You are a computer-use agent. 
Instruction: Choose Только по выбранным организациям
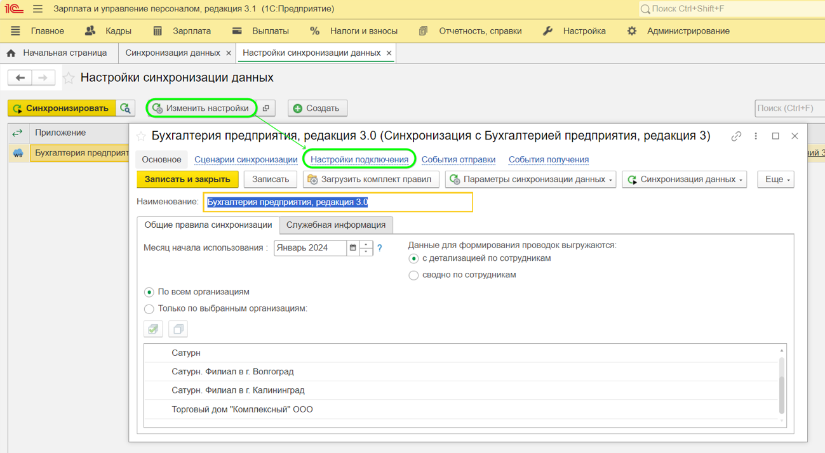coord(149,309)
